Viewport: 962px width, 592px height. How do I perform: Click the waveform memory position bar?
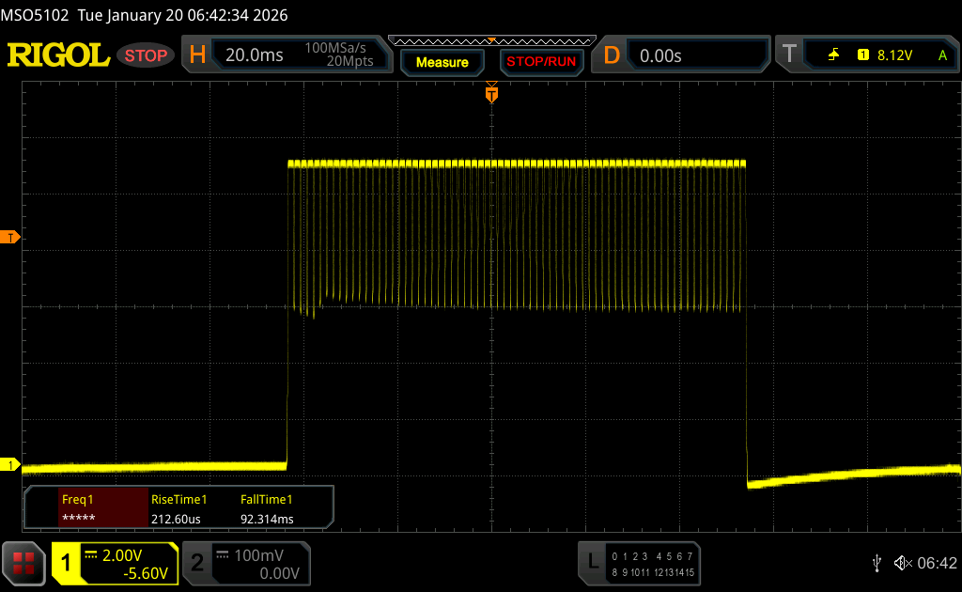coord(490,40)
